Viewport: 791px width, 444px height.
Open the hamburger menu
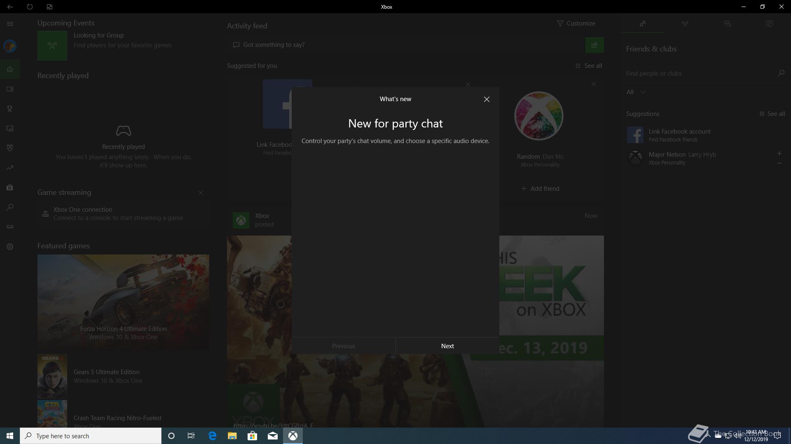click(10, 24)
